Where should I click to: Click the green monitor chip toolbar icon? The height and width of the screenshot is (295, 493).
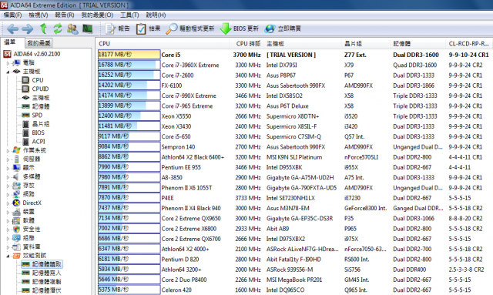point(87,28)
